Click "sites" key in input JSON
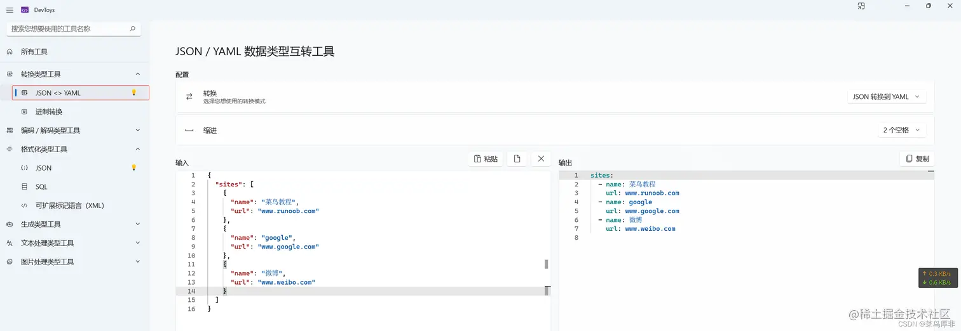The image size is (961, 331). (x=229, y=185)
